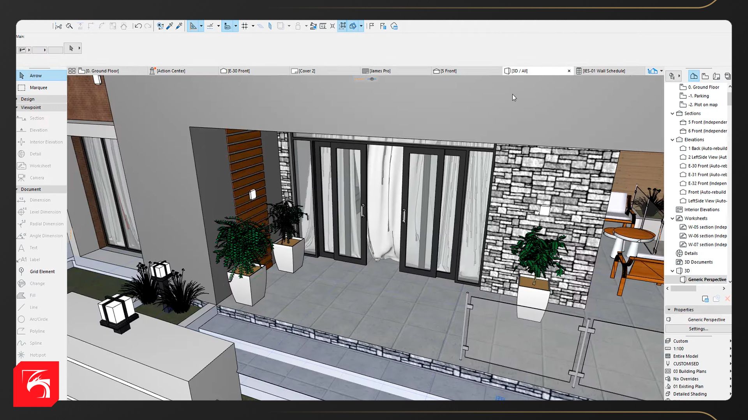Select the Hotspot tool
Image resolution: width=748 pixels, height=420 pixels.
41,355
